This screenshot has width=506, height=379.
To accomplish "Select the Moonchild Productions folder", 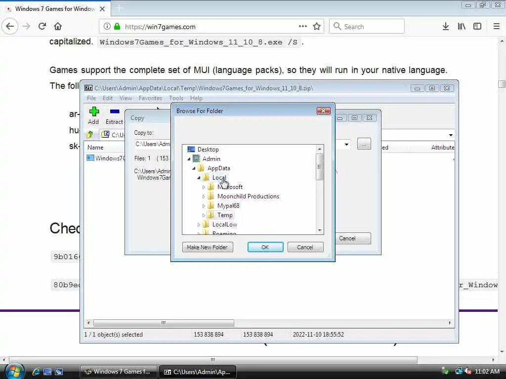I will (248, 196).
